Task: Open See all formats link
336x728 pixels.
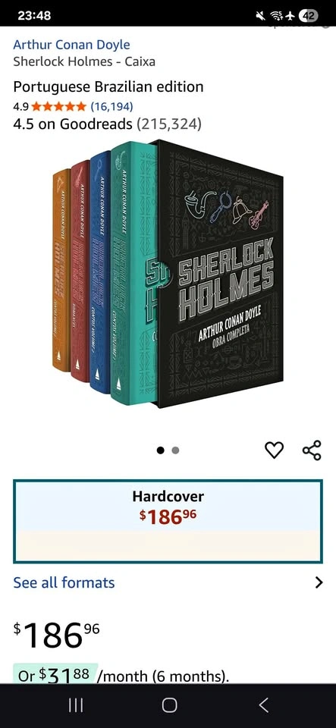Action: click(64, 582)
